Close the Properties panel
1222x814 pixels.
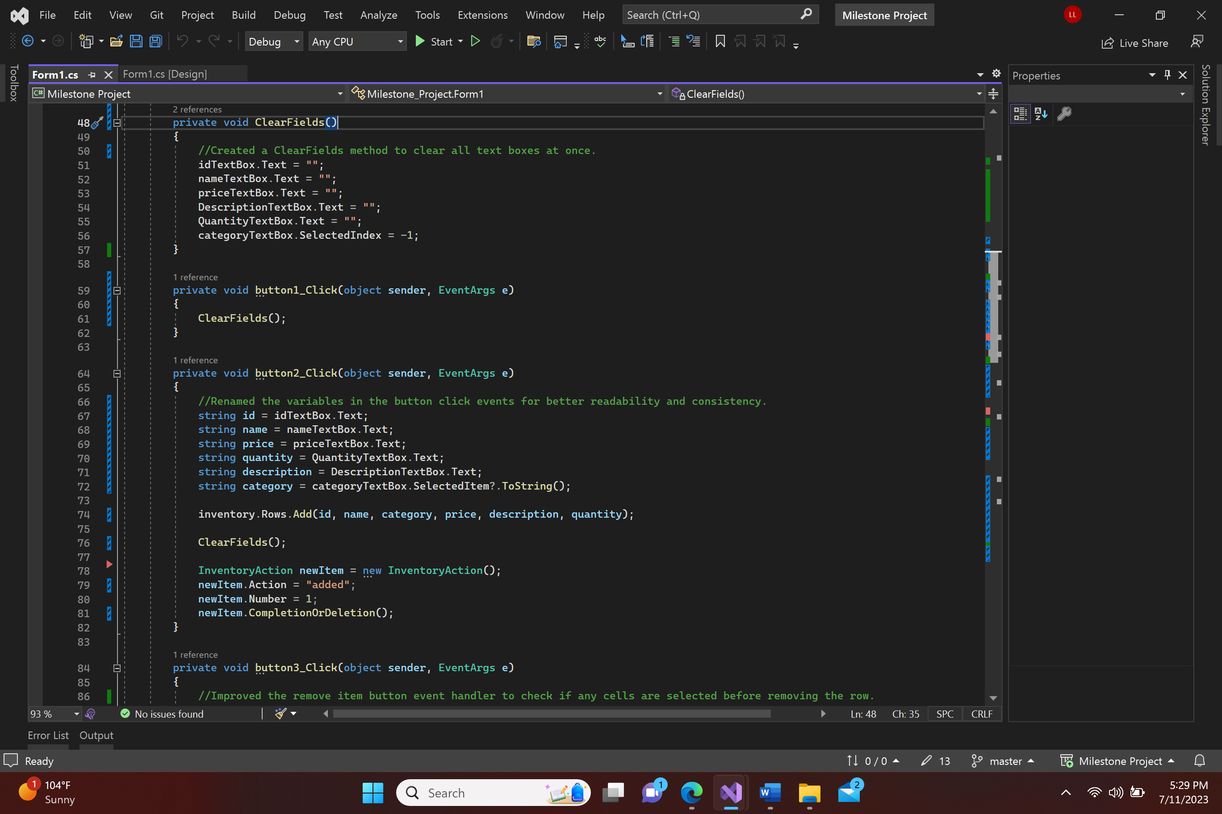(1183, 75)
